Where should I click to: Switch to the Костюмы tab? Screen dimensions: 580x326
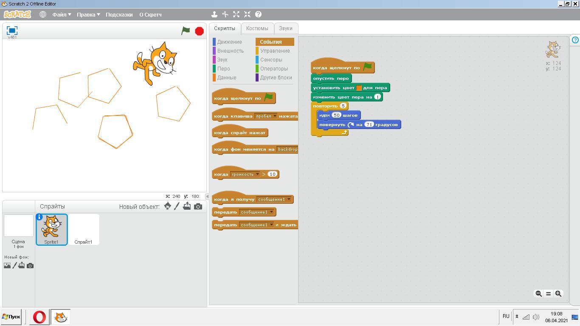pyautogui.click(x=257, y=28)
